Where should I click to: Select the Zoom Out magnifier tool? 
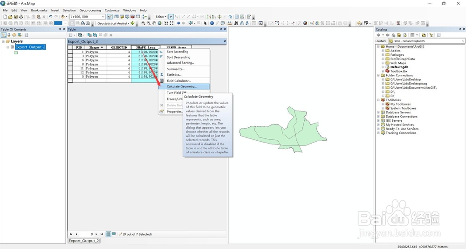pyautogui.click(x=148, y=23)
